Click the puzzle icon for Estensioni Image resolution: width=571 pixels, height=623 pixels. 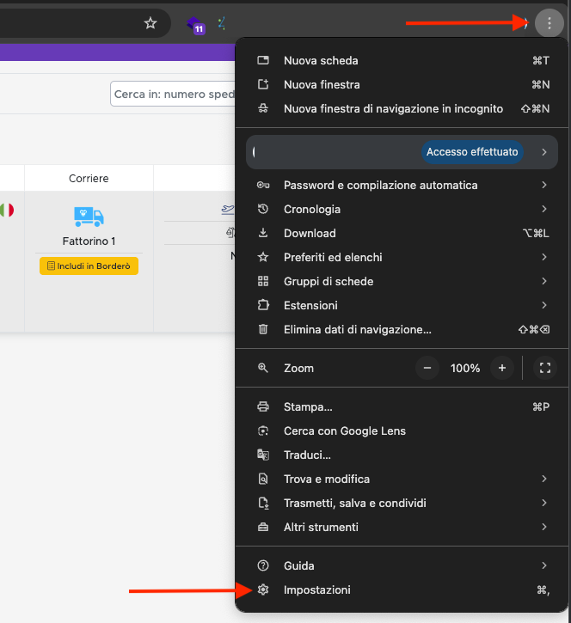click(263, 305)
